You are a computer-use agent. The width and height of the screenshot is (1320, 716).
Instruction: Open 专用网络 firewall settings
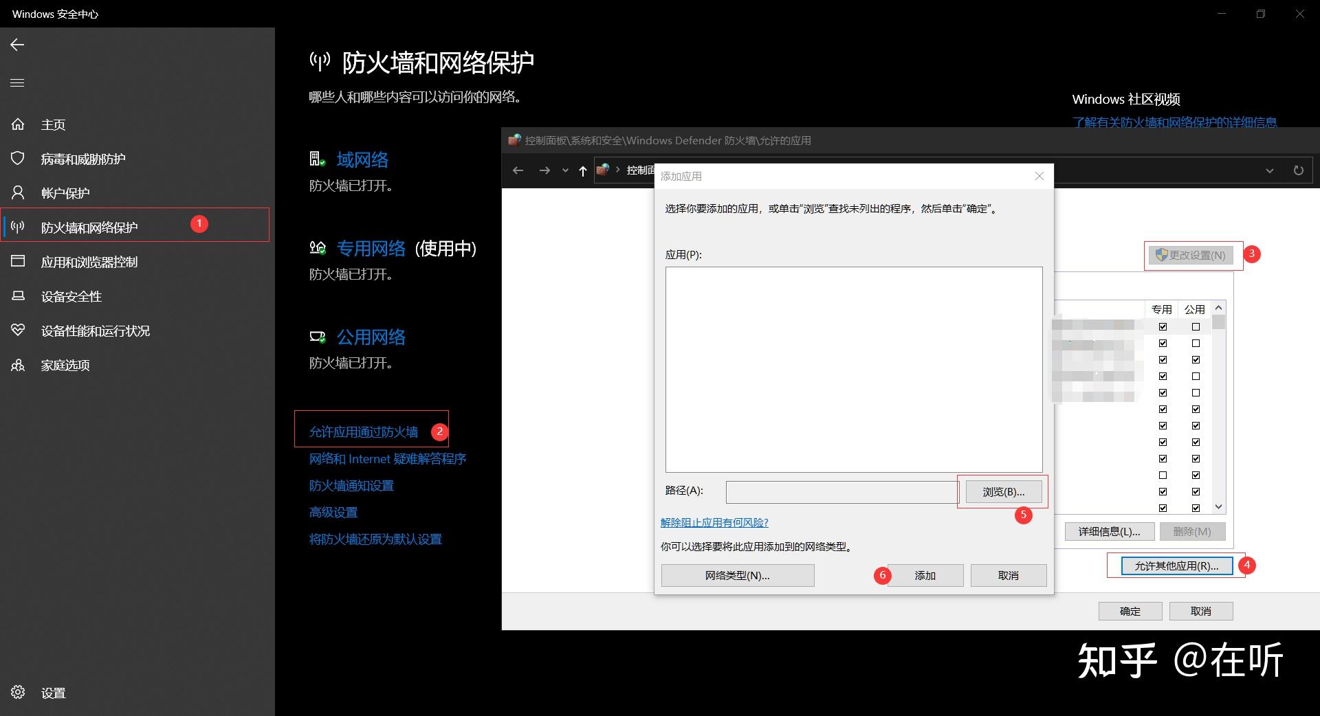[x=371, y=248]
